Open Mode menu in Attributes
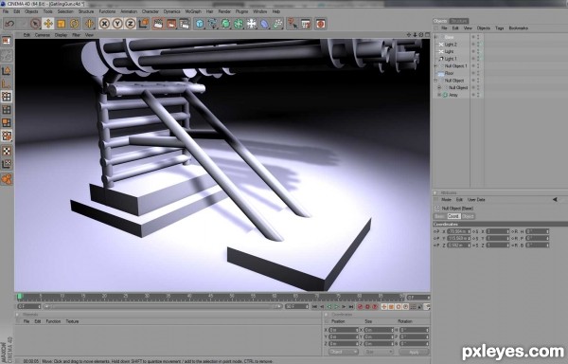This screenshot has height=364, width=568. point(446,200)
